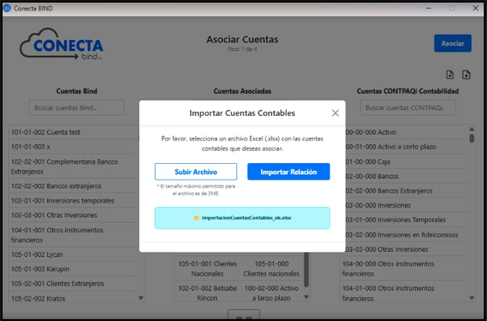Click the Cuentas Asociadas scroll down arrow
Viewport: 487px width, 321px height.
click(x=306, y=297)
